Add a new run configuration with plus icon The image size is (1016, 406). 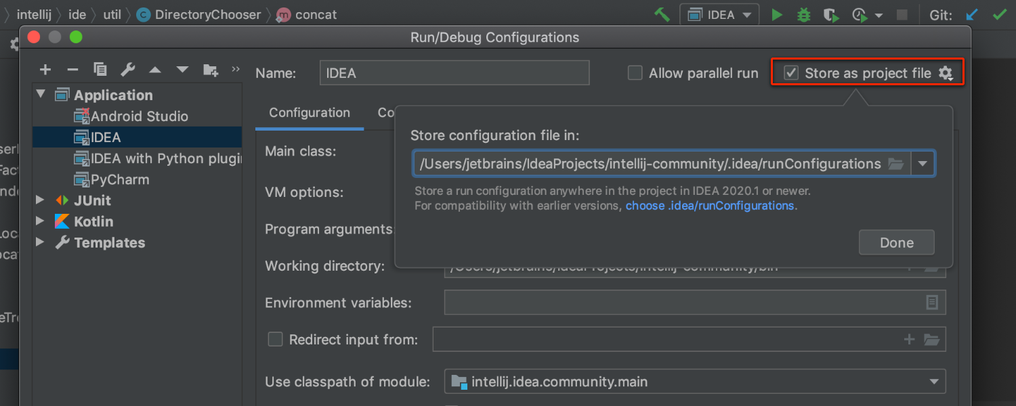(x=45, y=69)
